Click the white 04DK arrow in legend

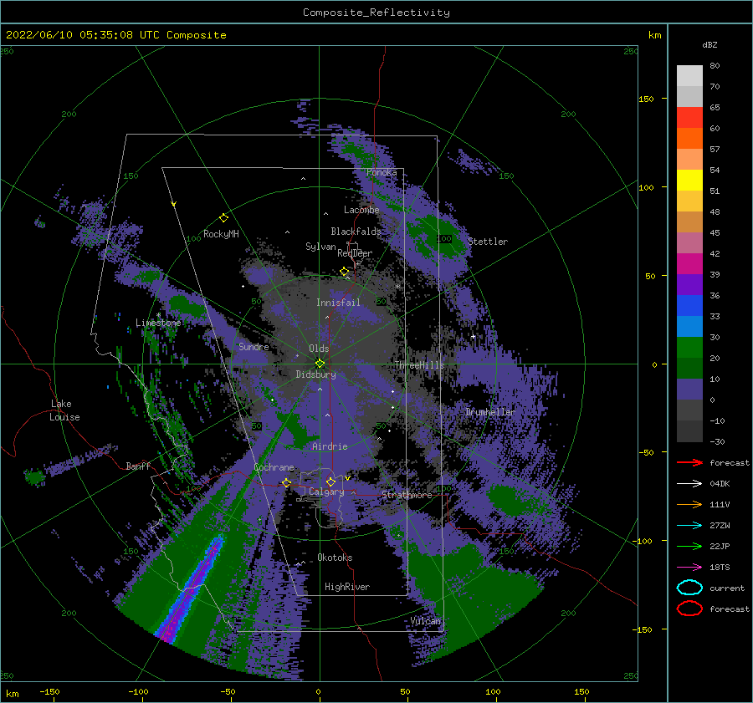click(689, 483)
